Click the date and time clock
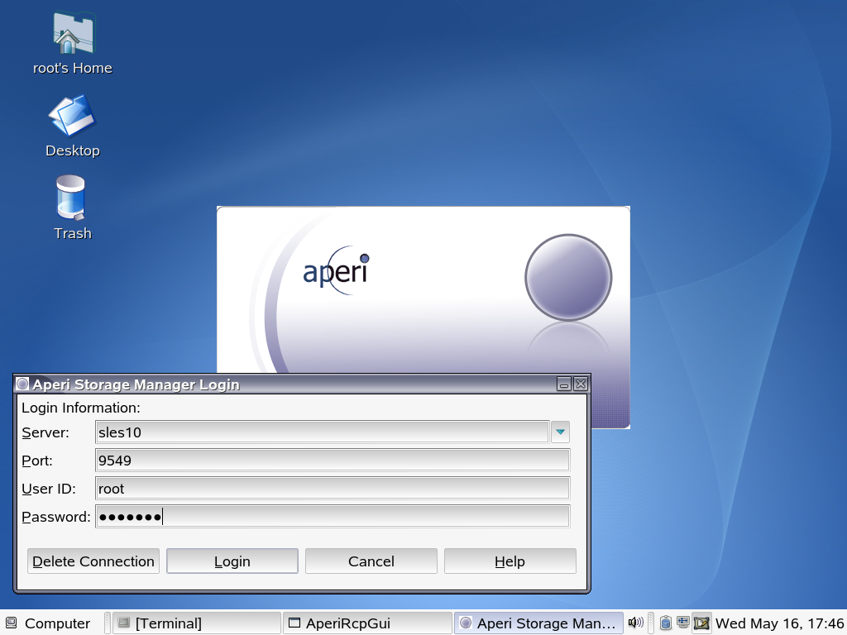The height and width of the screenshot is (635, 847). (779, 623)
